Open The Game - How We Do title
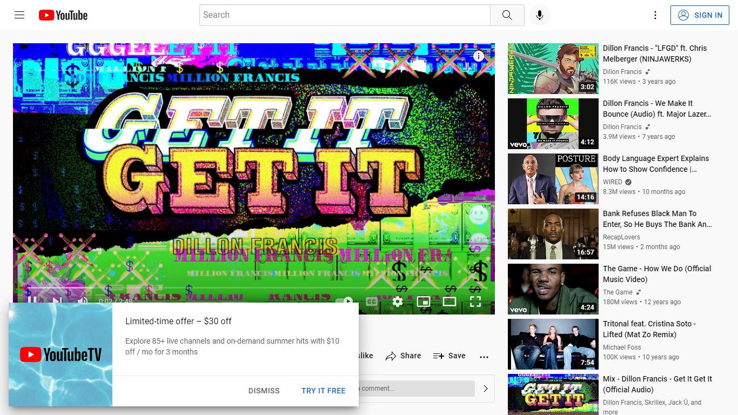 click(657, 274)
